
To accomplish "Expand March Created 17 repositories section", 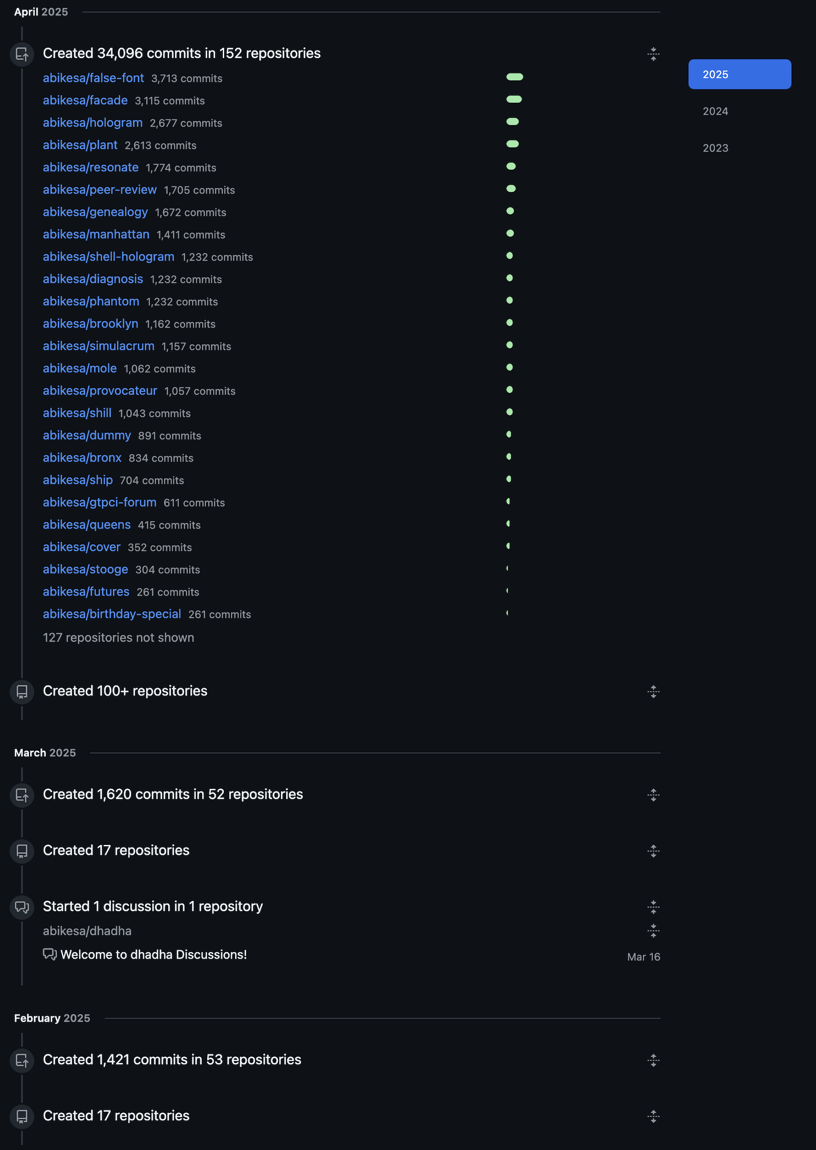I will click(x=653, y=851).
